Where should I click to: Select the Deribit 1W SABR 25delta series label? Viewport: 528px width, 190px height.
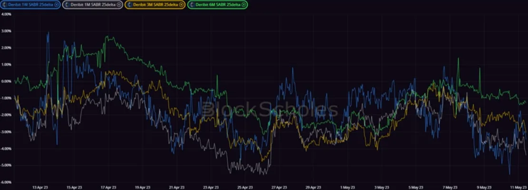pos(30,5)
